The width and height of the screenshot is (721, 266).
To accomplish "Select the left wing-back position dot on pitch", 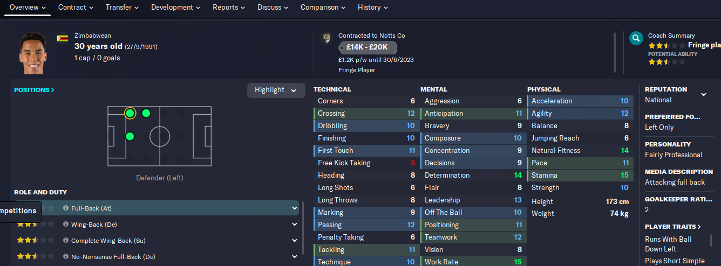I will (x=146, y=113).
